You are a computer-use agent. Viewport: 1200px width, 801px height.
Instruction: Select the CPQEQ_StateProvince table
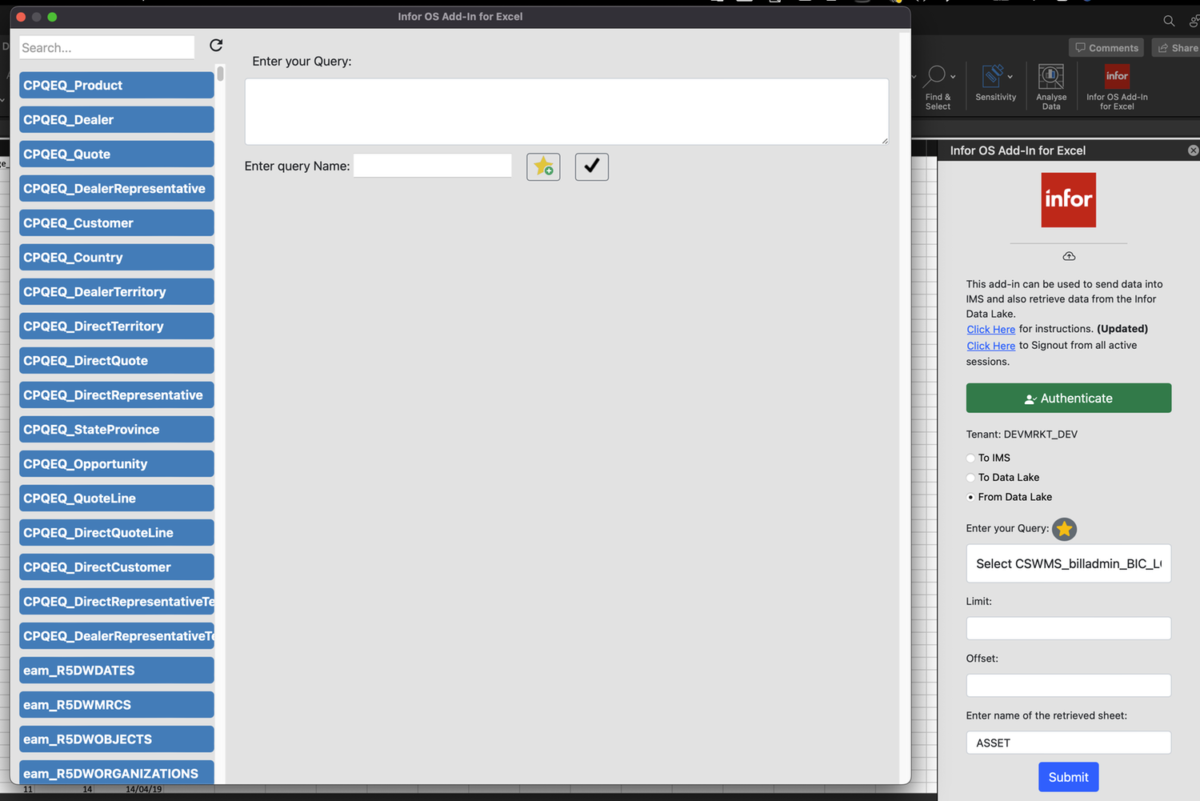pyautogui.click(x=117, y=429)
